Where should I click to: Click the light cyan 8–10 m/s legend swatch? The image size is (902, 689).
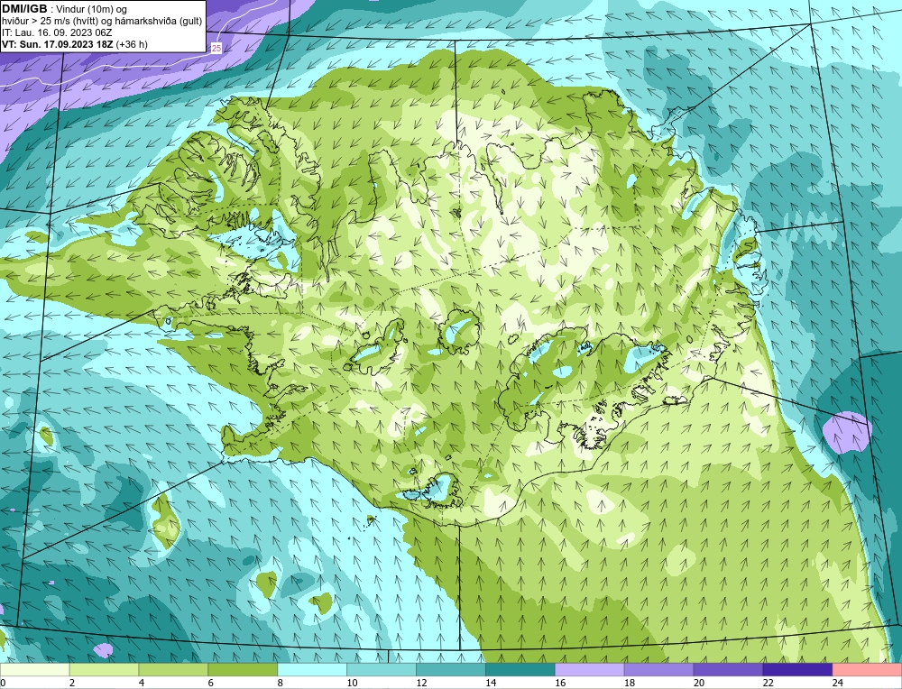click(x=312, y=669)
